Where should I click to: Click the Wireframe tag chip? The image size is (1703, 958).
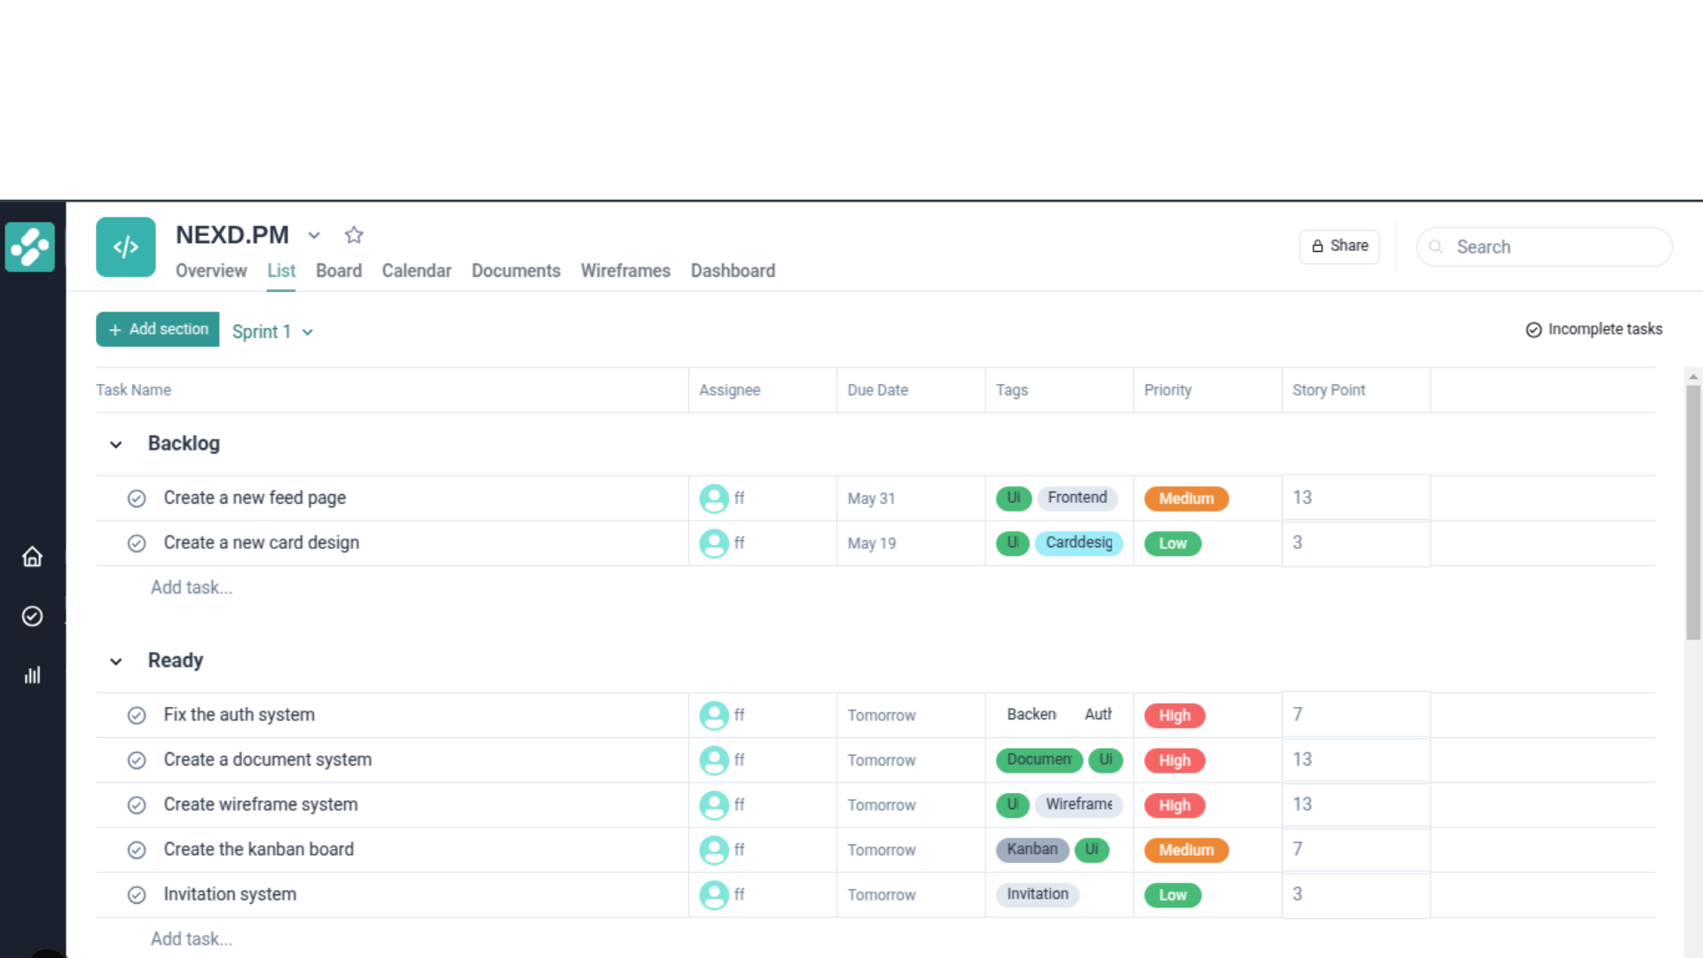pyautogui.click(x=1079, y=805)
